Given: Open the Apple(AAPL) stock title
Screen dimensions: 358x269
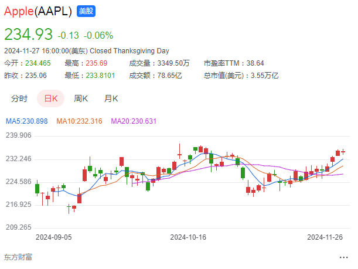Looking at the screenshot, I should 38,11.
